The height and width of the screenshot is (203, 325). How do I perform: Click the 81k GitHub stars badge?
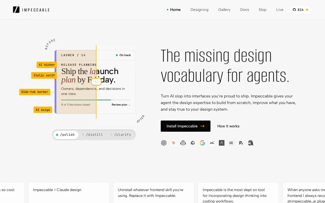(301, 10)
